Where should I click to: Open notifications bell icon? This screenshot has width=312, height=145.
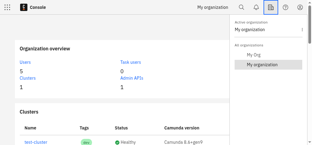[x=256, y=7]
